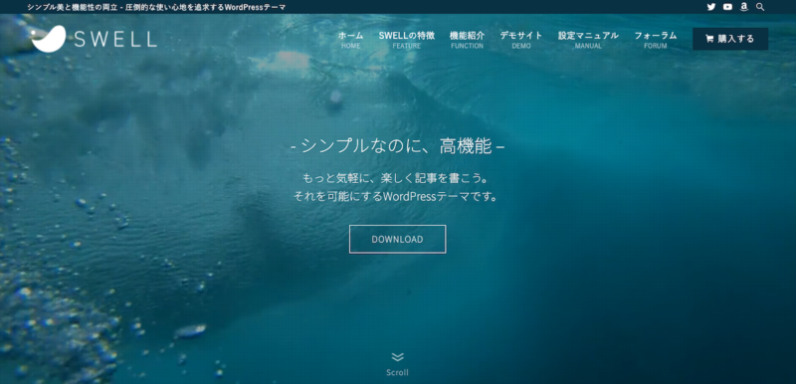Open the YouTube icon link

(727, 7)
